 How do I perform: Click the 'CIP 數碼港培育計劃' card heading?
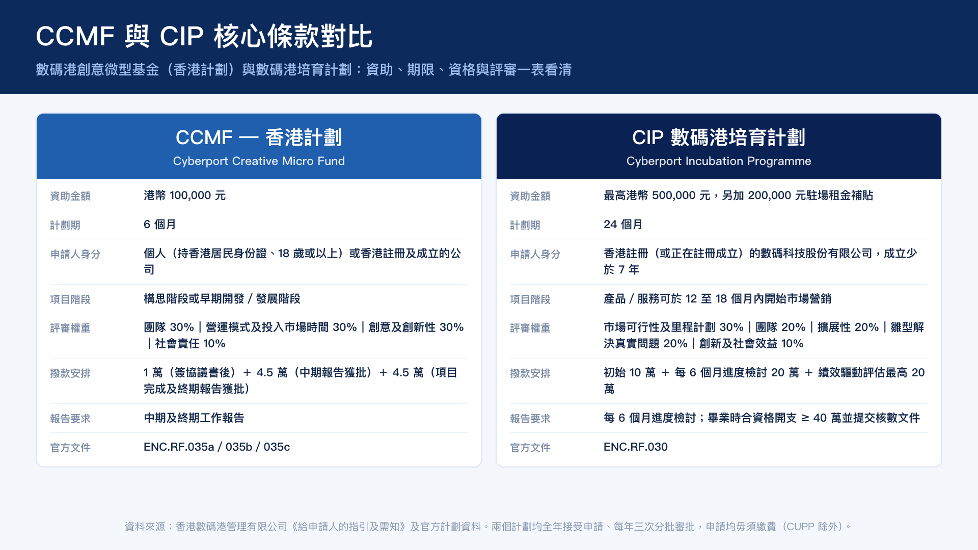[719, 137]
